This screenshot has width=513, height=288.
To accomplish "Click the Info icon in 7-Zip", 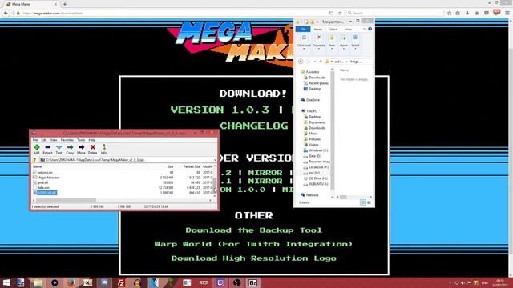I will pyautogui.click(x=103, y=149).
